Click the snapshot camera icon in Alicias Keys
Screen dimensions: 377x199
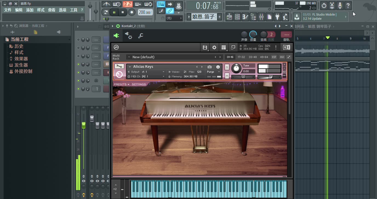[x=210, y=67]
